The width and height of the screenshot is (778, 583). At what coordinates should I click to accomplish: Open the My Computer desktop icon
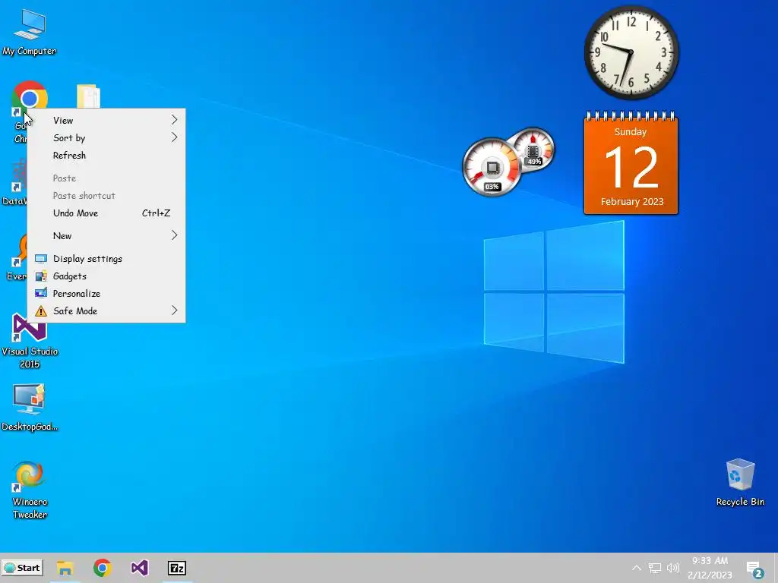[30, 32]
